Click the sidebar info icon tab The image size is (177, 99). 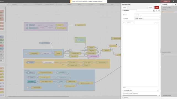point(173,4)
